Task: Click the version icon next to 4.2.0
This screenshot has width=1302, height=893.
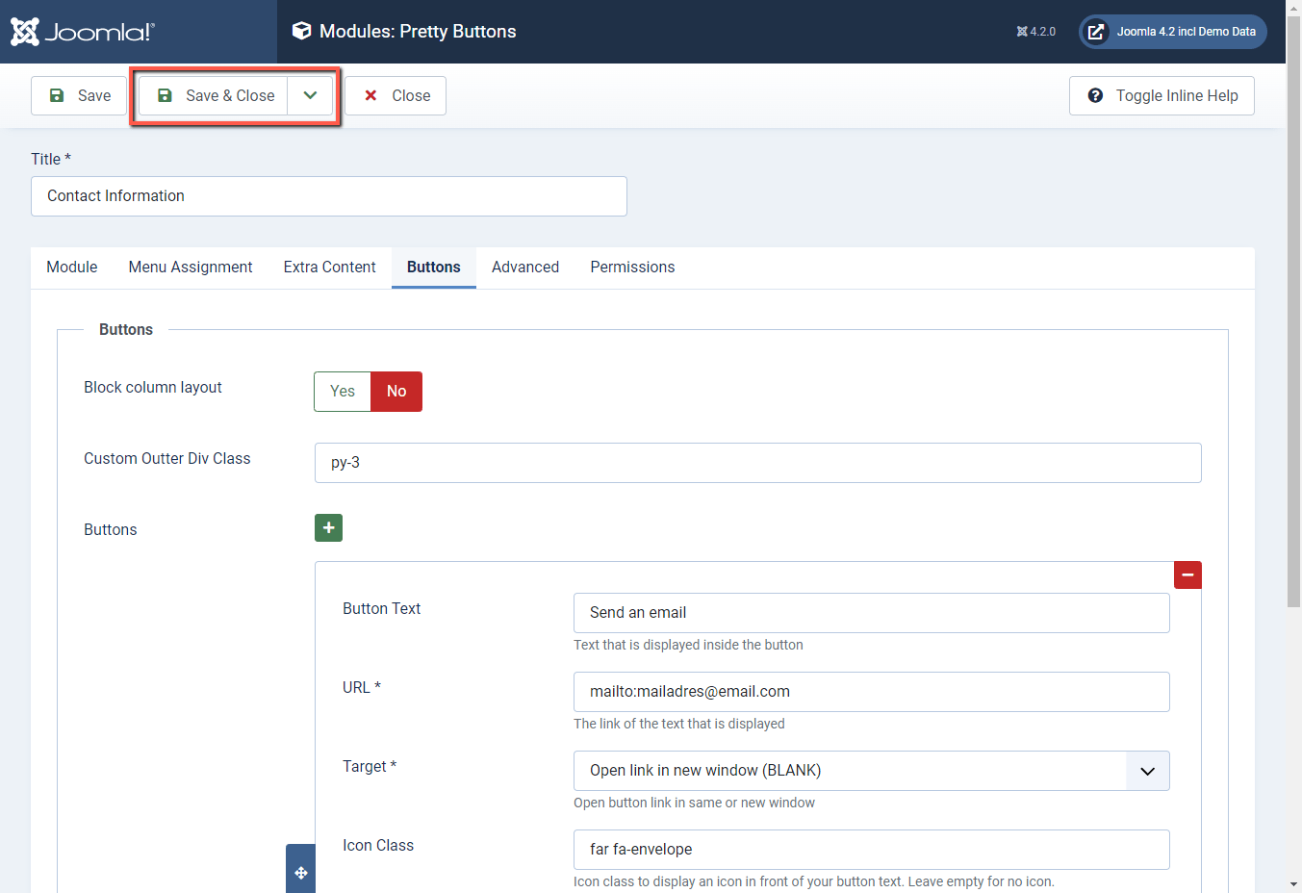Action: tap(1022, 31)
